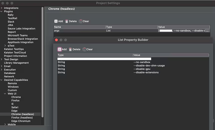Collapse the Plugins tree node
The width and height of the screenshot is (215, 130).
coord(2,12)
